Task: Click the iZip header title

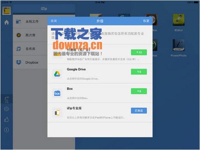Action: tap(44, 9)
